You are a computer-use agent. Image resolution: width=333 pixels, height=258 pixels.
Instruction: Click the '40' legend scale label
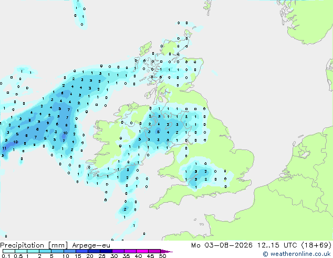138,256
